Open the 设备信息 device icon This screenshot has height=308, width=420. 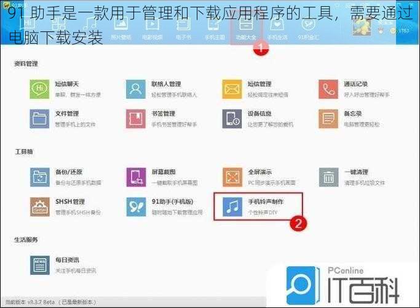(232, 119)
